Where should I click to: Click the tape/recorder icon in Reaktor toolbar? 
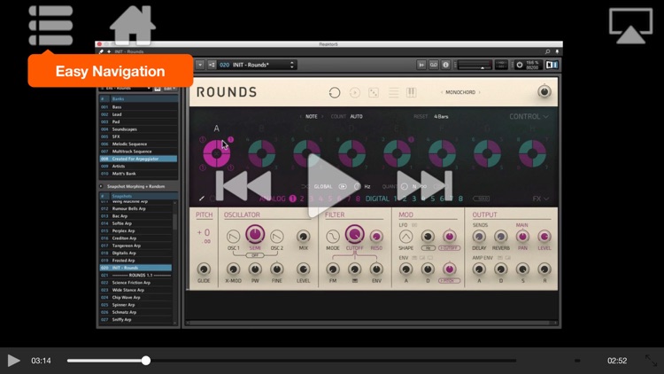pos(433,65)
